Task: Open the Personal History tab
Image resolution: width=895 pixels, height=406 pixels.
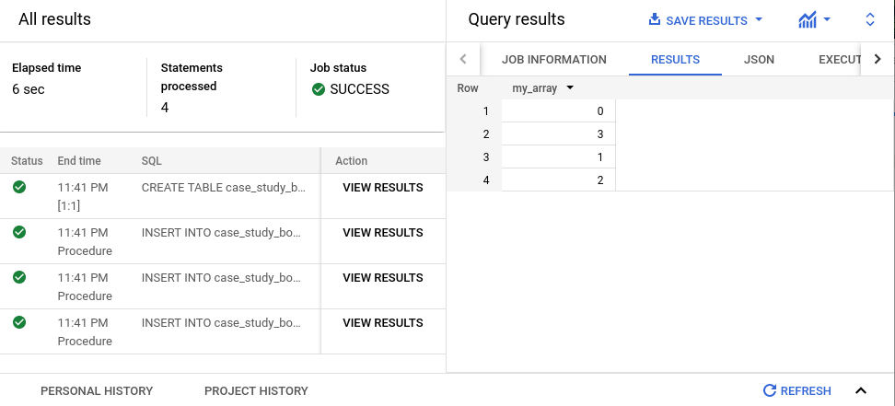Action: tap(97, 391)
